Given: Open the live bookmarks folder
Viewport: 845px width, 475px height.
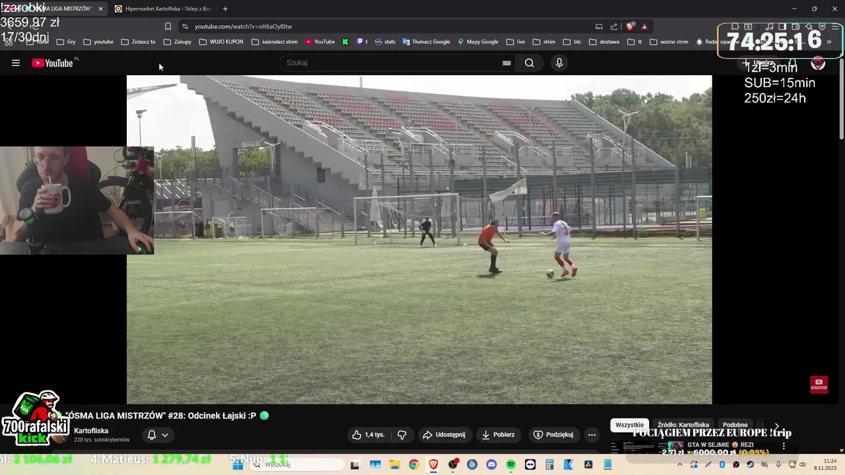Looking at the screenshot, I should click(x=516, y=42).
